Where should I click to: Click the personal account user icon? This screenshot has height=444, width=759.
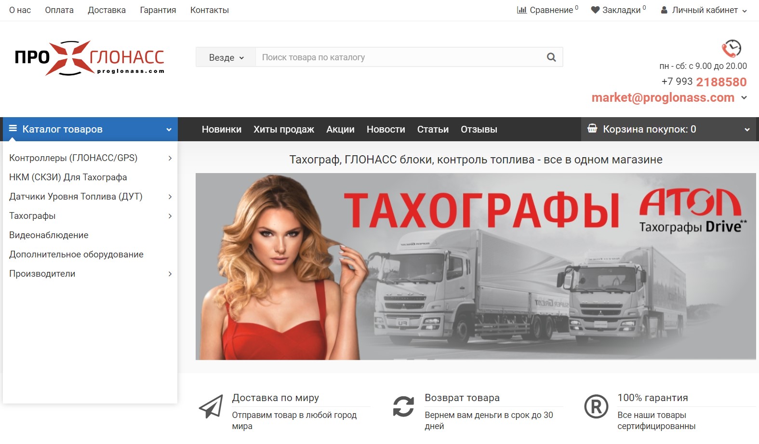[x=664, y=10]
